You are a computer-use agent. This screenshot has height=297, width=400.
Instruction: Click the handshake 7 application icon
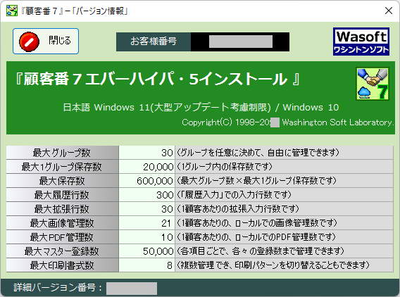[x=373, y=84]
